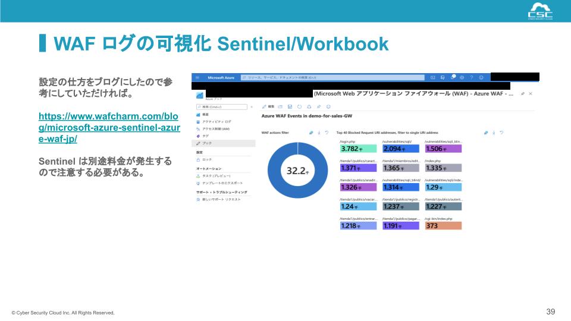Select the 1.227千 tile
Image resolution: width=571 pixels, height=321 pixels.
[443, 206]
